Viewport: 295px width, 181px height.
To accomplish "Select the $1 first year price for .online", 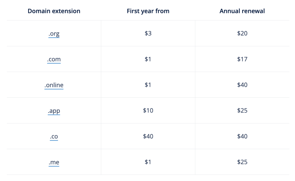I will point(148,85).
